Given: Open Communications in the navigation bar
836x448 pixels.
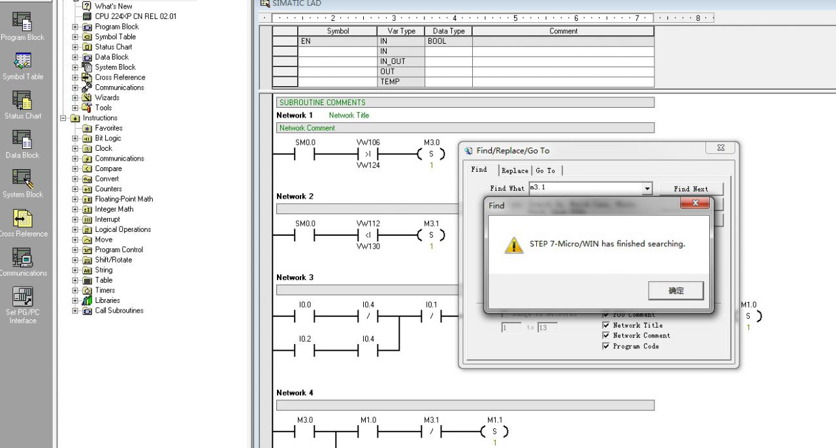Looking at the screenshot, I should 22,261.
